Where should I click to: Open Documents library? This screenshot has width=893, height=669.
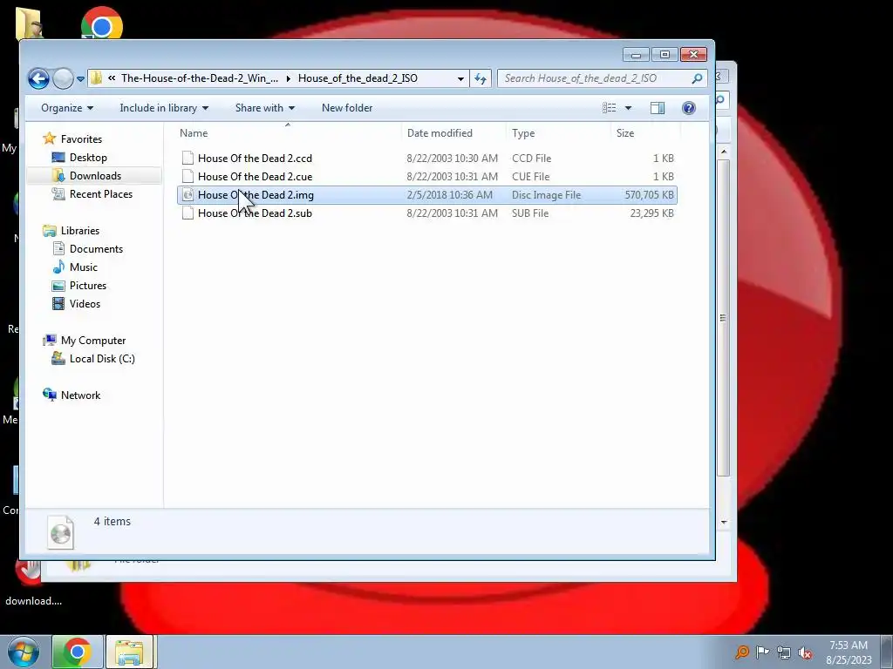point(96,248)
